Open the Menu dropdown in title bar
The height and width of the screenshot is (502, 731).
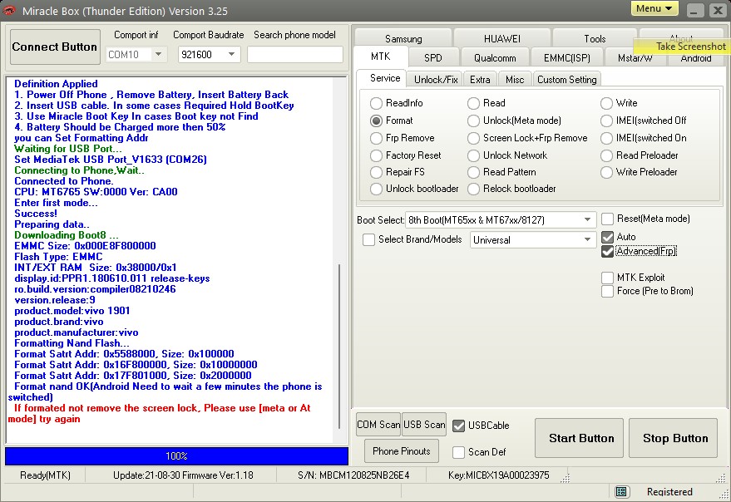[654, 8]
